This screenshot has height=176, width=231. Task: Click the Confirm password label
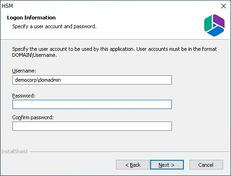(x=33, y=117)
